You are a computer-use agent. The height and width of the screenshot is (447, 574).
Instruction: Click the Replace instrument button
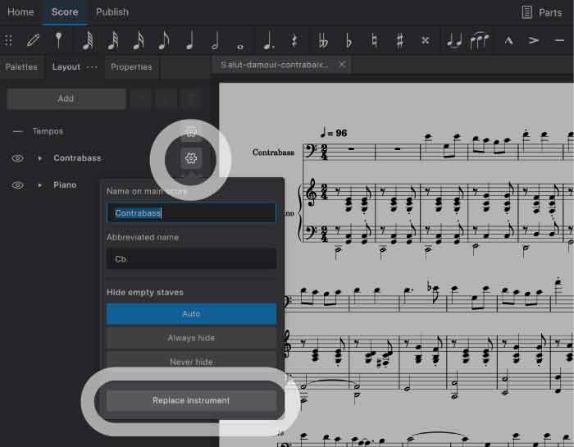(x=191, y=400)
